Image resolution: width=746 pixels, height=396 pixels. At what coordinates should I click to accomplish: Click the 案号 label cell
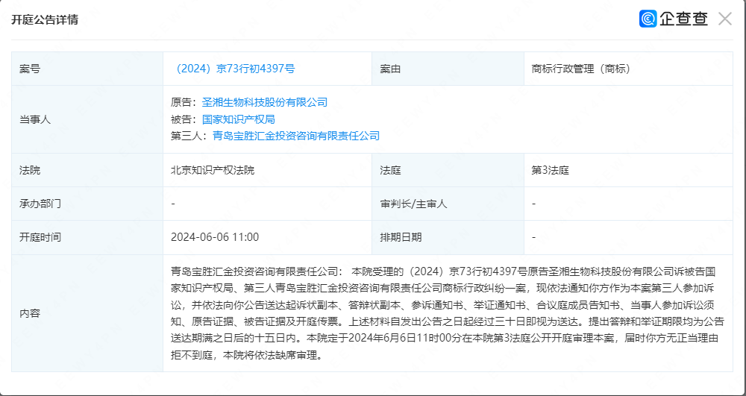click(87, 69)
